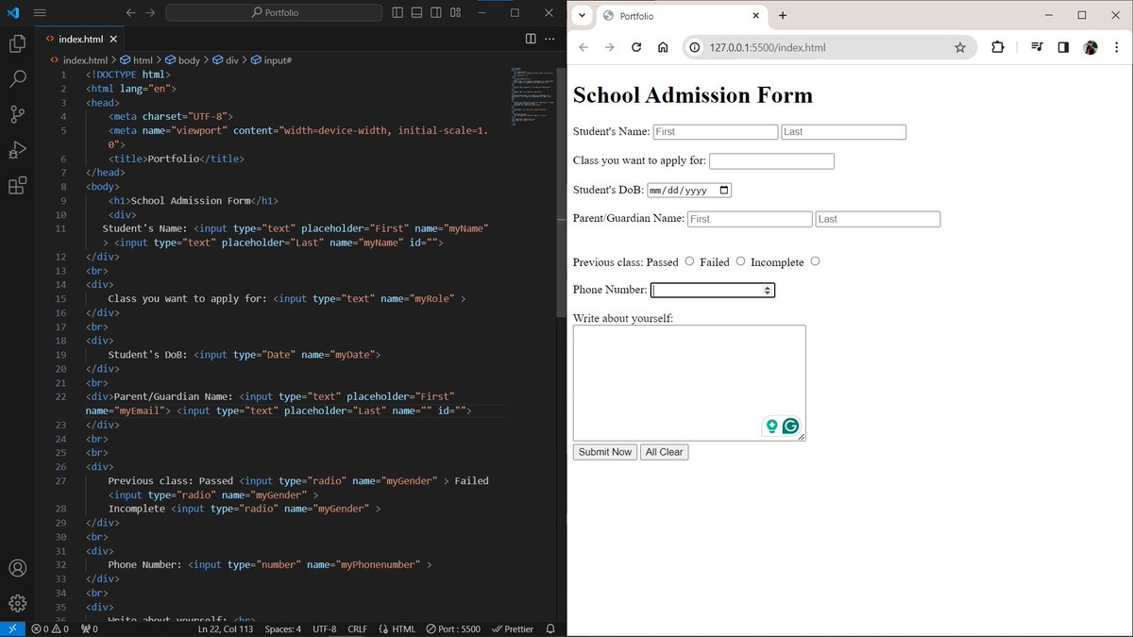The image size is (1133, 637).
Task: Go forward with VS Code navigation arrow
Action: tap(151, 13)
